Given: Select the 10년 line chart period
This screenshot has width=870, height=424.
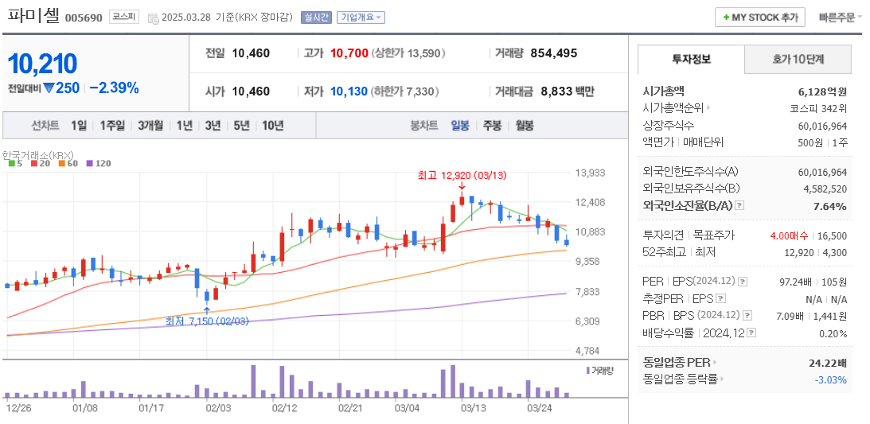Looking at the screenshot, I should pos(272,126).
